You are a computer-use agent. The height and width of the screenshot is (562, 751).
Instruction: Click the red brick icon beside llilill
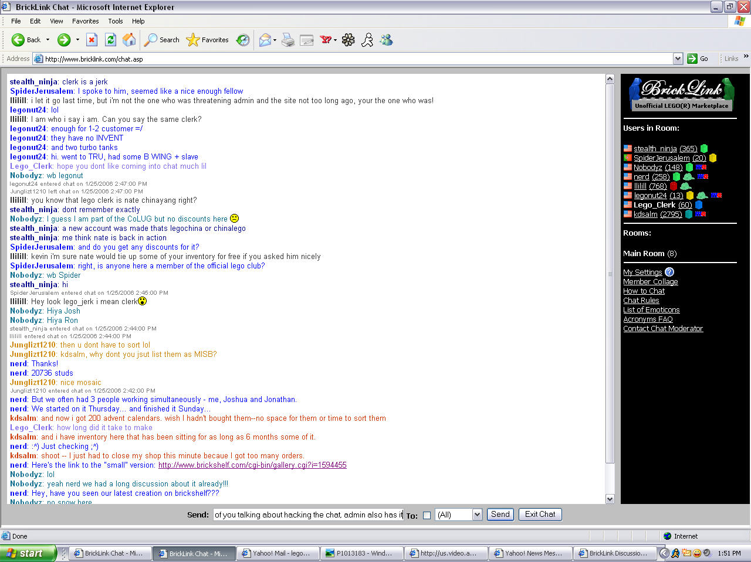pyautogui.click(x=674, y=187)
